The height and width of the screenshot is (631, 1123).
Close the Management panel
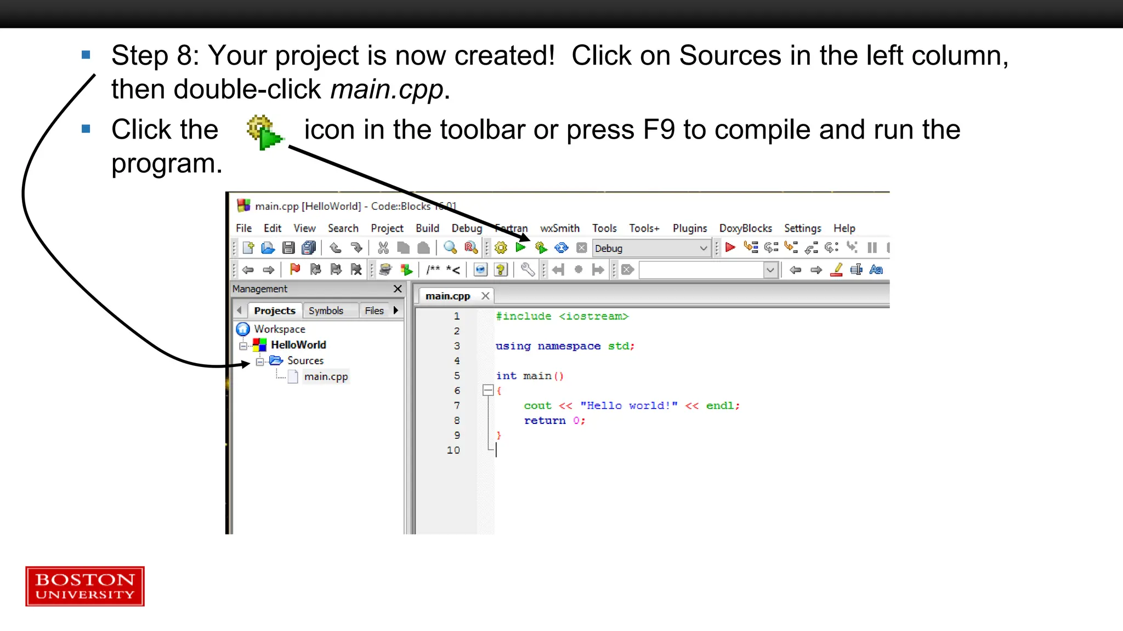[398, 289]
